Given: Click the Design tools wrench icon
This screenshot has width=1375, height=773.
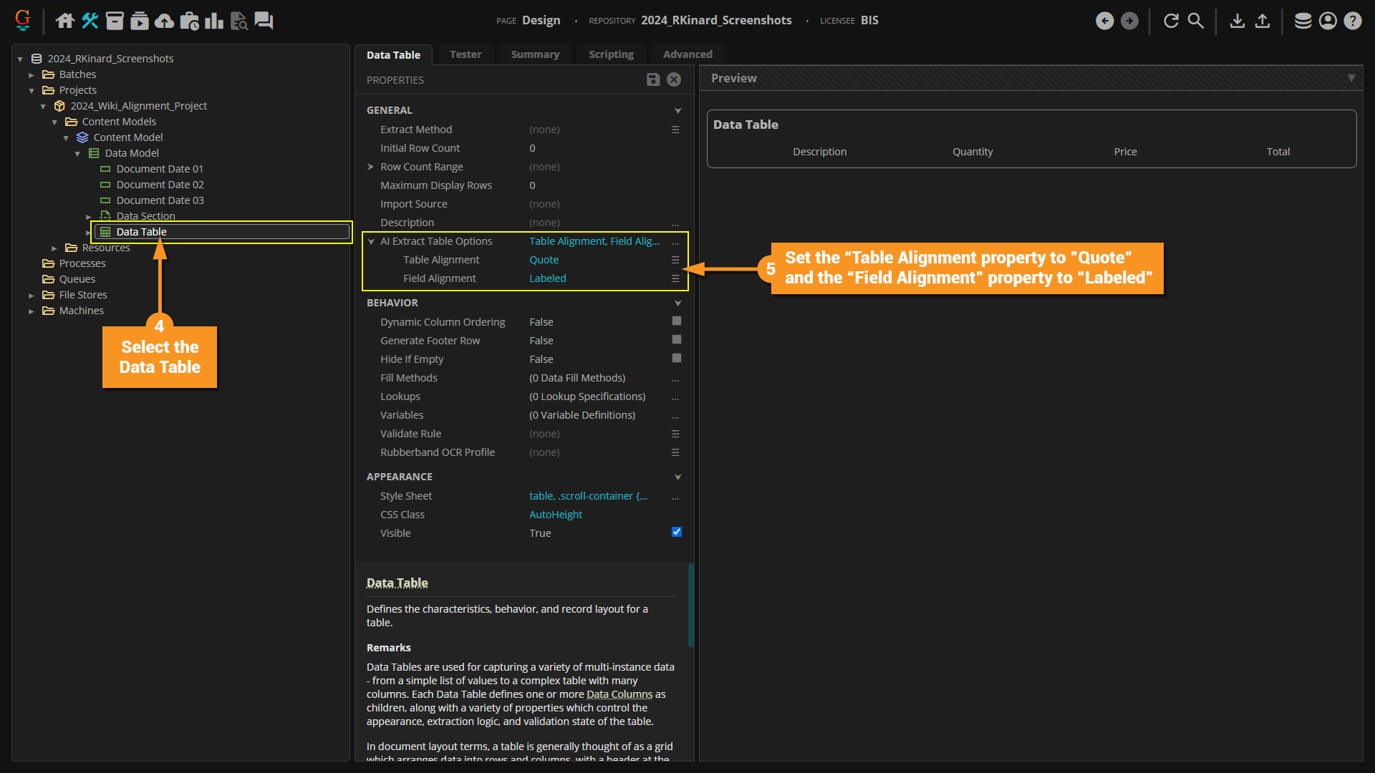Looking at the screenshot, I should point(90,21).
